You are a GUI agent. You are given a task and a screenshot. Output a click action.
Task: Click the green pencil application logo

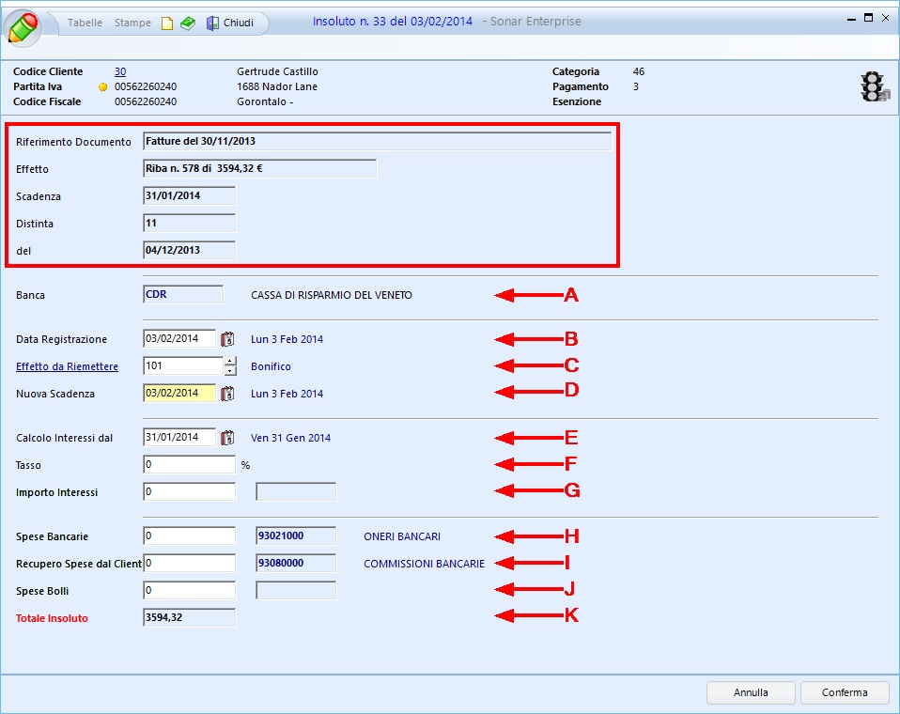[24, 25]
